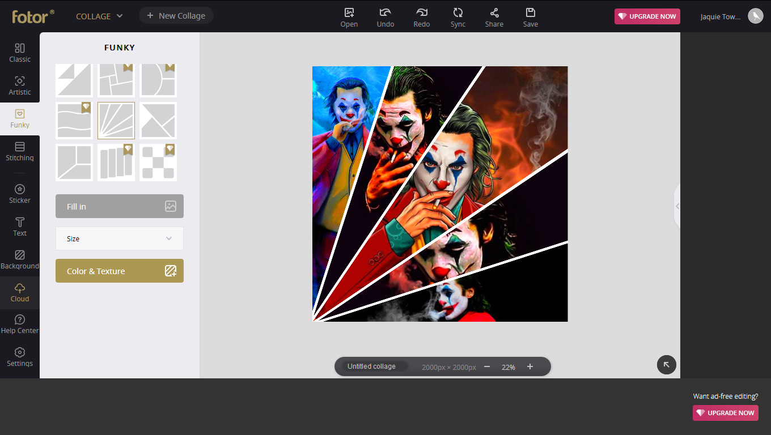The image size is (771, 435).
Task: Expand the COLLAGE mode dropdown
Action: click(x=99, y=16)
